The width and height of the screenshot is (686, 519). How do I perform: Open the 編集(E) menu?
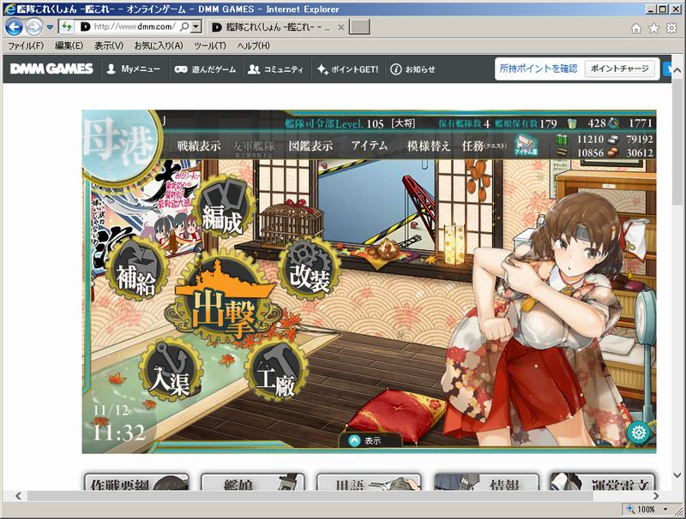click(69, 45)
